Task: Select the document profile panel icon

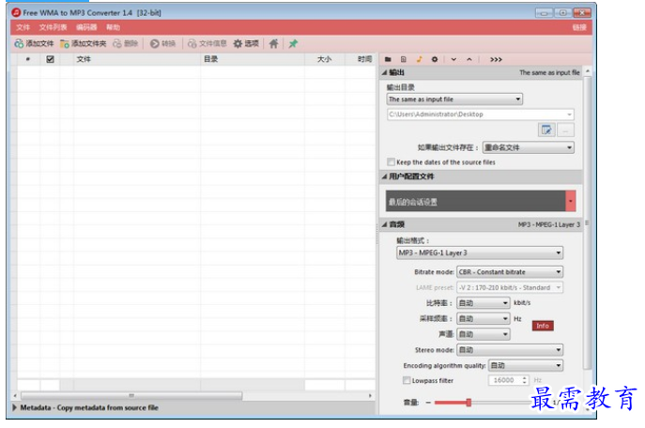Action: 404,60
